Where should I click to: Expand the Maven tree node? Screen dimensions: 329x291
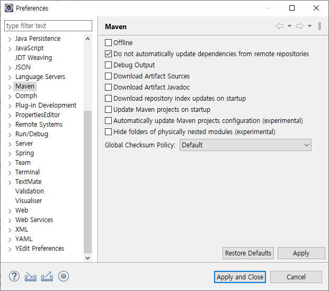pos(10,87)
